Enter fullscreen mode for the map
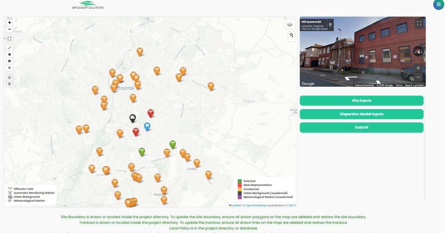The height and width of the screenshot is (233, 445). click(10, 39)
